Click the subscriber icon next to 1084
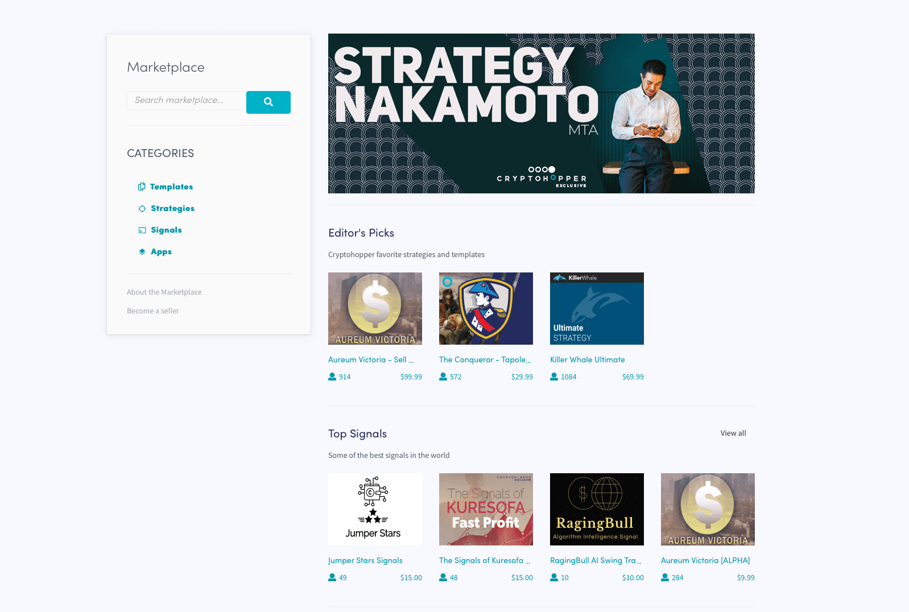 [554, 377]
